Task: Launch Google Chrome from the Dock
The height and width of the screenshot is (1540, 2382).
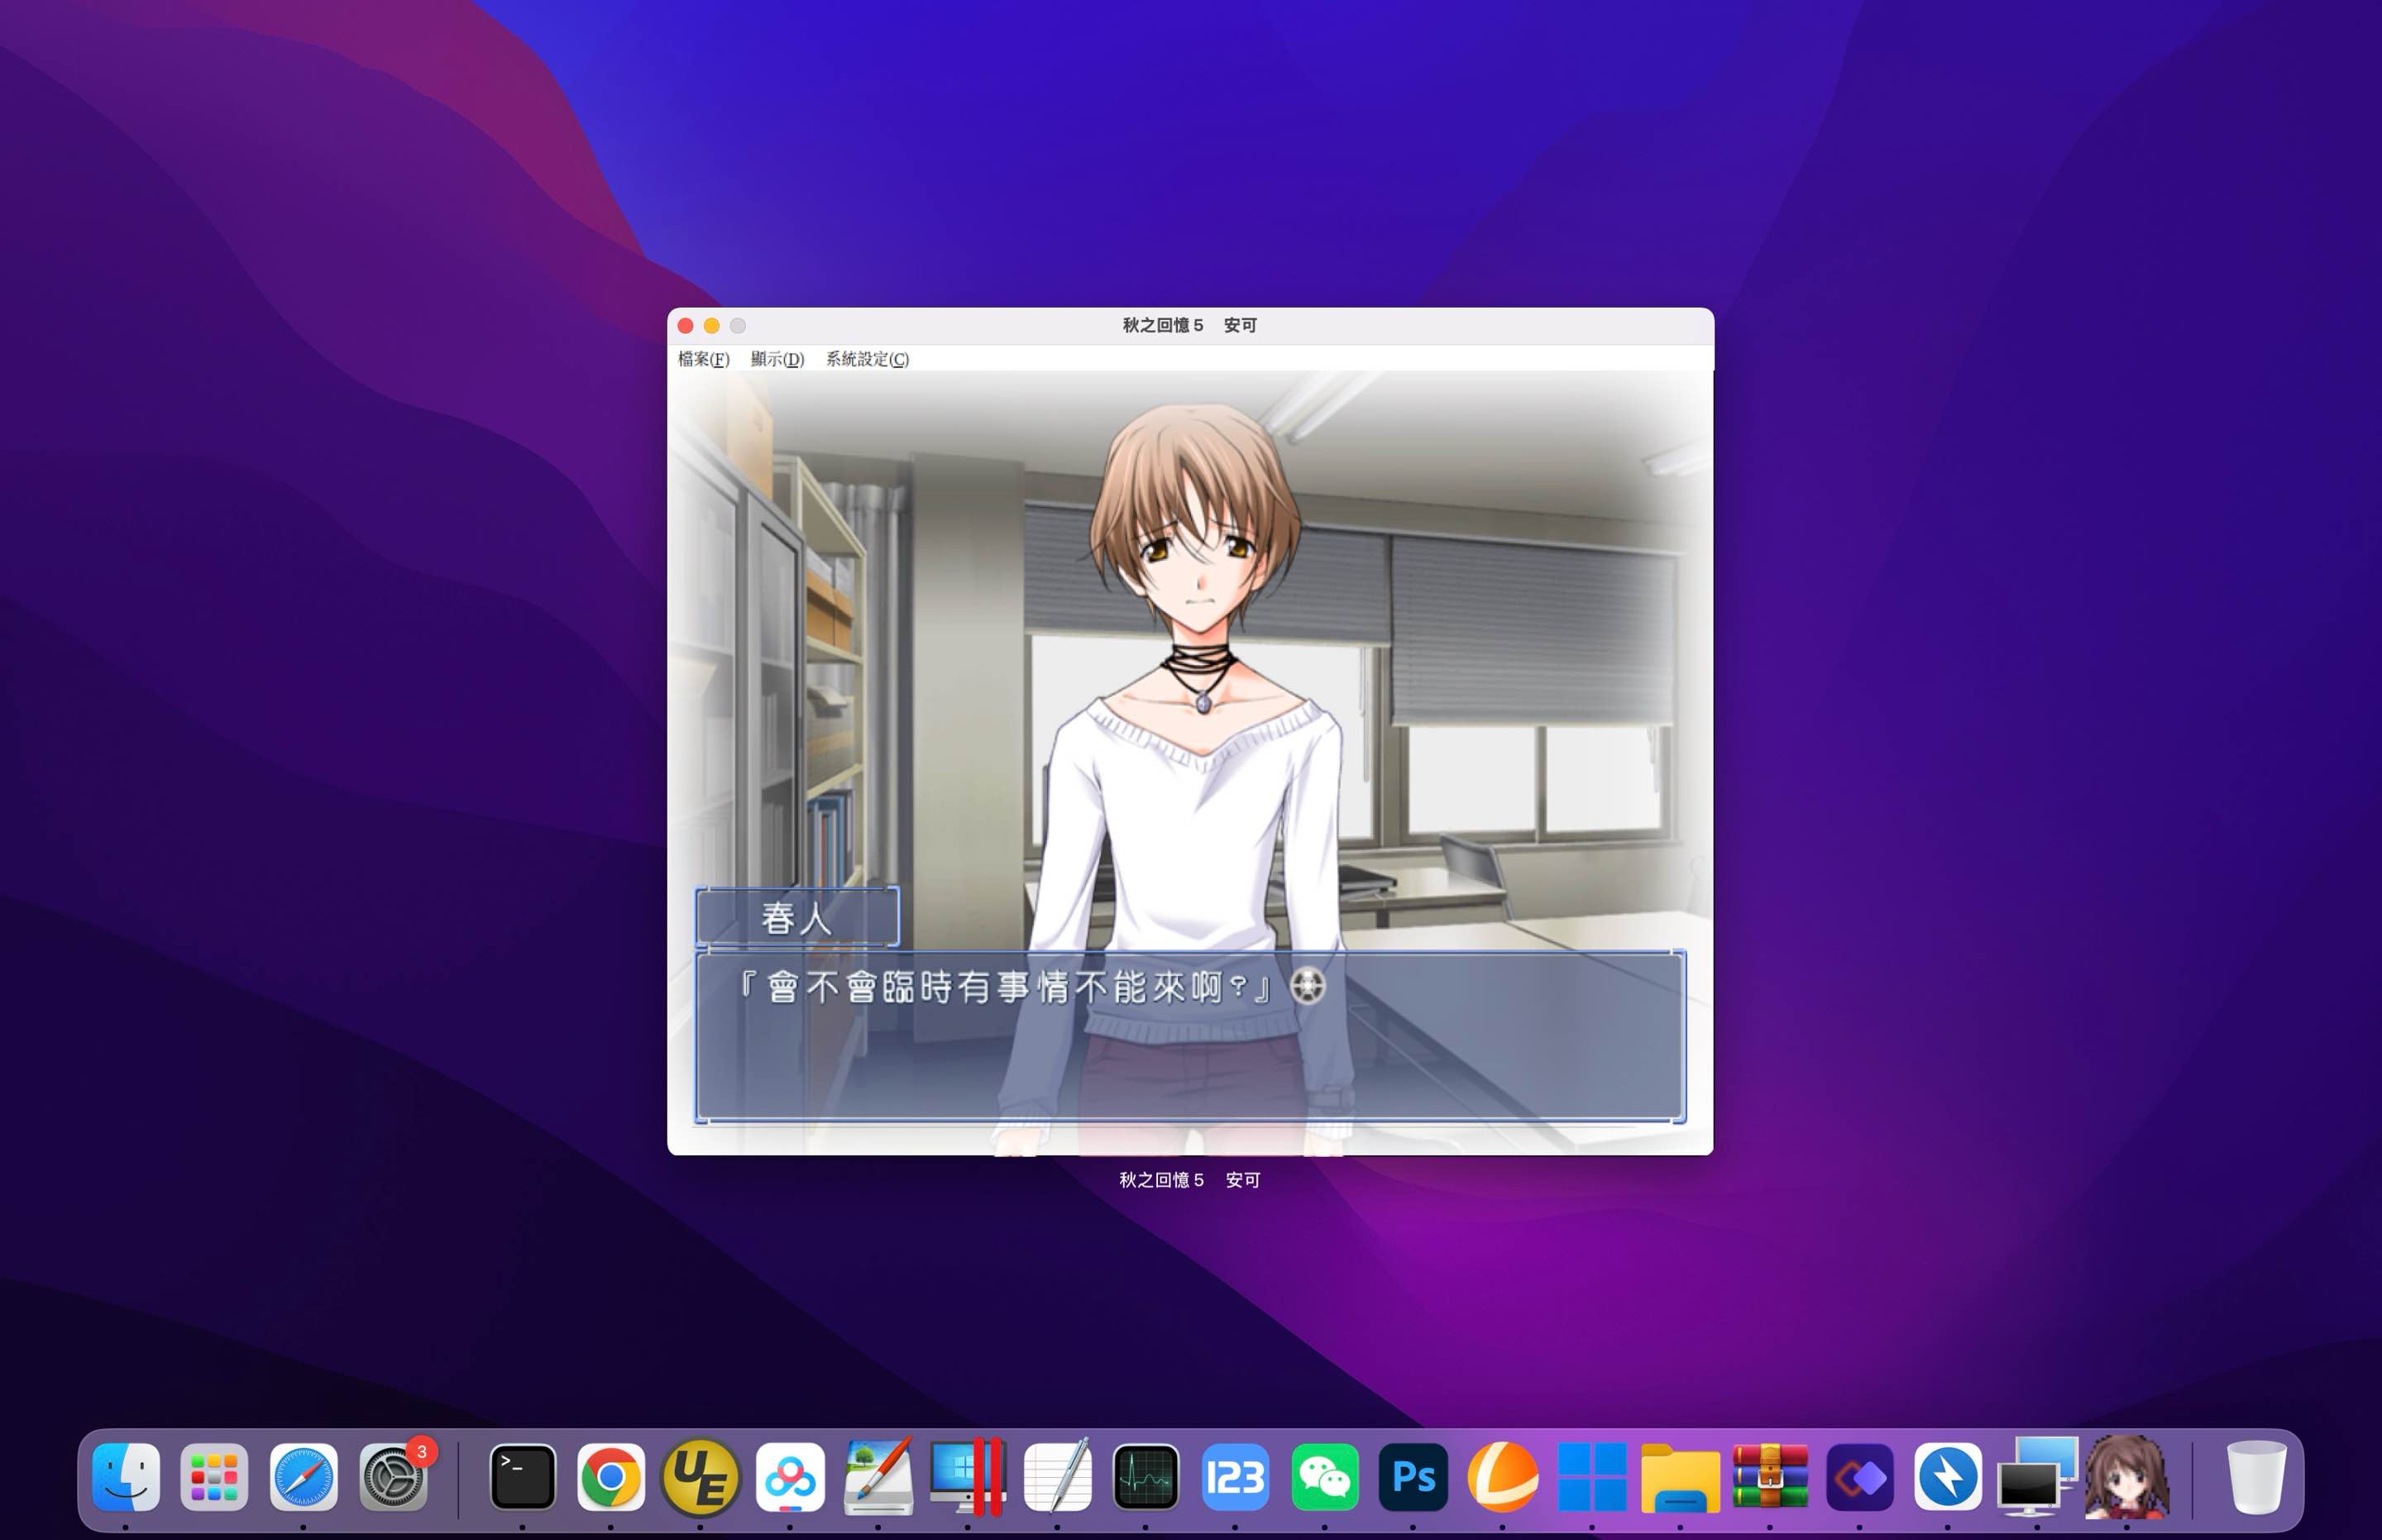Action: click(x=611, y=1477)
